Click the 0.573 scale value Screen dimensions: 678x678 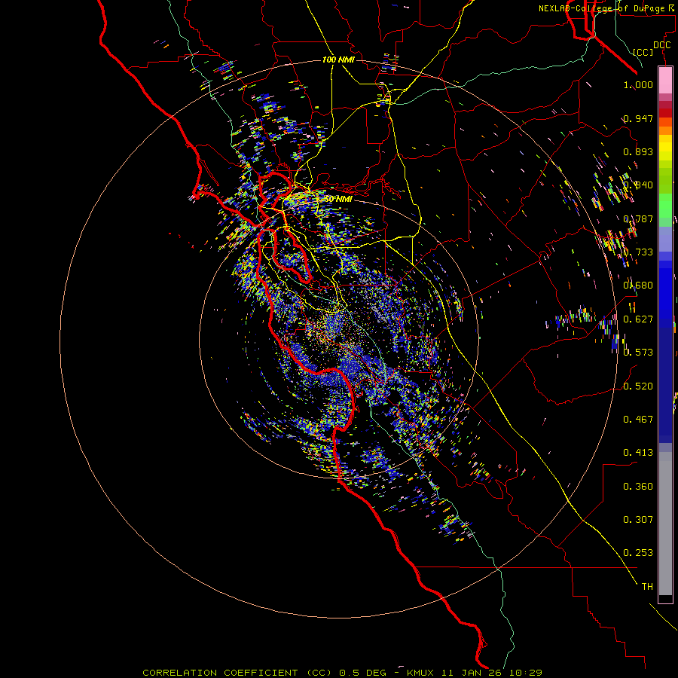[x=638, y=352]
